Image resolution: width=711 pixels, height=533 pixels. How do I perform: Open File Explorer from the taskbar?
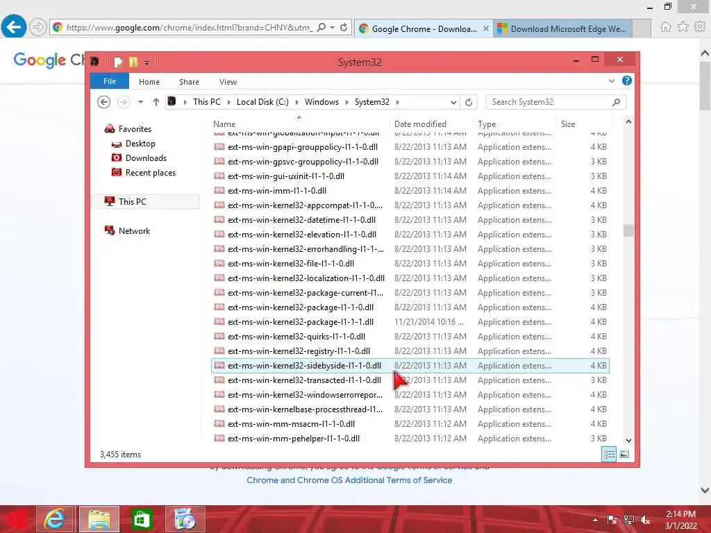(99, 519)
